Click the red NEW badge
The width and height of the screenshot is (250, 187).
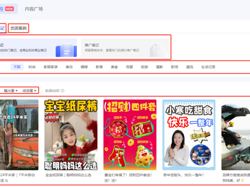tap(9, 9)
